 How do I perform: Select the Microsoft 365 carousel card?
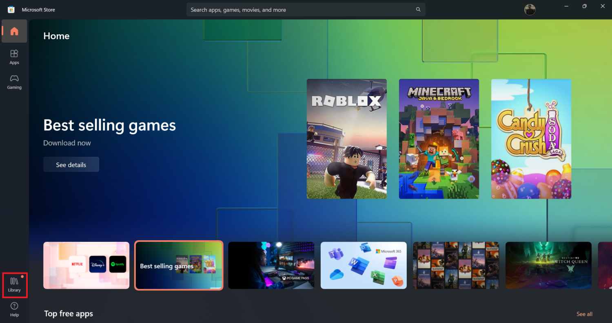click(x=364, y=265)
